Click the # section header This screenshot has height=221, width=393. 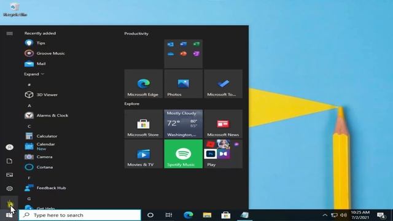point(29,85)
